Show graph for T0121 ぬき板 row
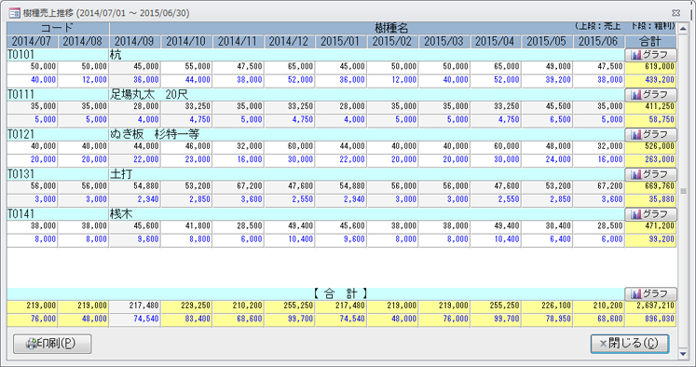This screenshot has height=367, width=696. pos(650,134)
